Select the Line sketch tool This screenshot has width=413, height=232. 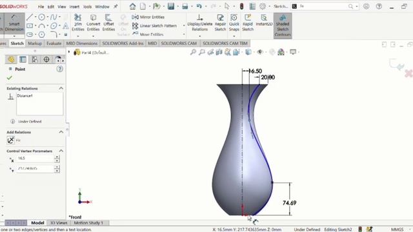(30, 17)
